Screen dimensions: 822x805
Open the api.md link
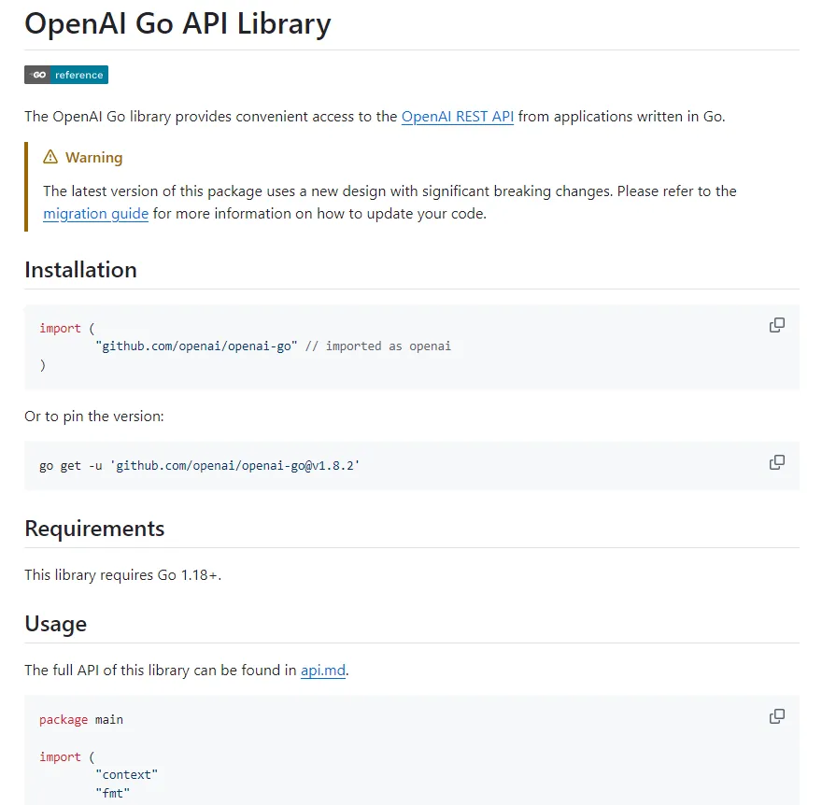[323, 671]
